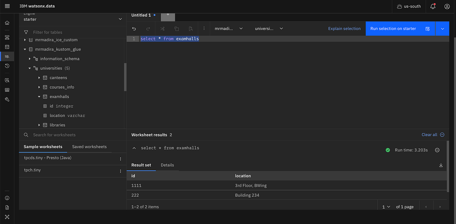Open the connection network icon at sidebar bottom
The height and width of the screenshot is (224, 456).
coord(7,217)
